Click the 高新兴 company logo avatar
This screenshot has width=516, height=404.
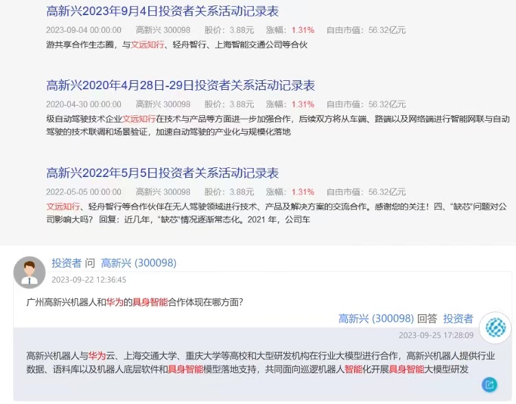tap(495, 328)
